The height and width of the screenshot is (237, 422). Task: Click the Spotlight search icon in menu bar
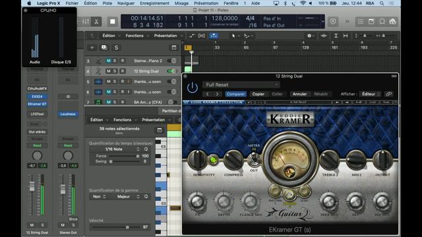pyautogui.click(x=382, y=3)
